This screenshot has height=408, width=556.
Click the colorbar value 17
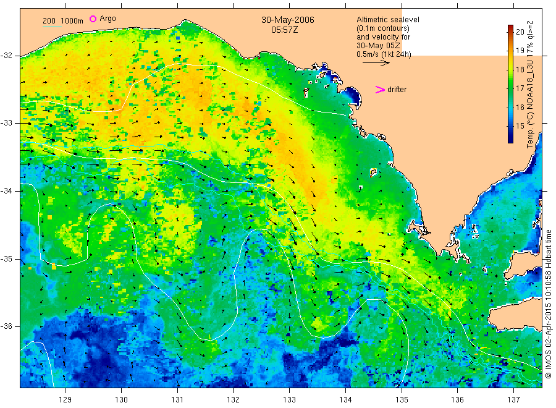click(x=520, y=88)
